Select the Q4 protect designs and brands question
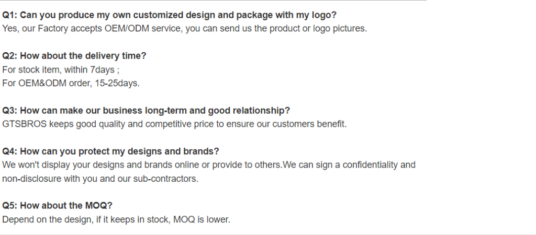The width and height of the screenshot is (536, 235). tap(110, 151)
